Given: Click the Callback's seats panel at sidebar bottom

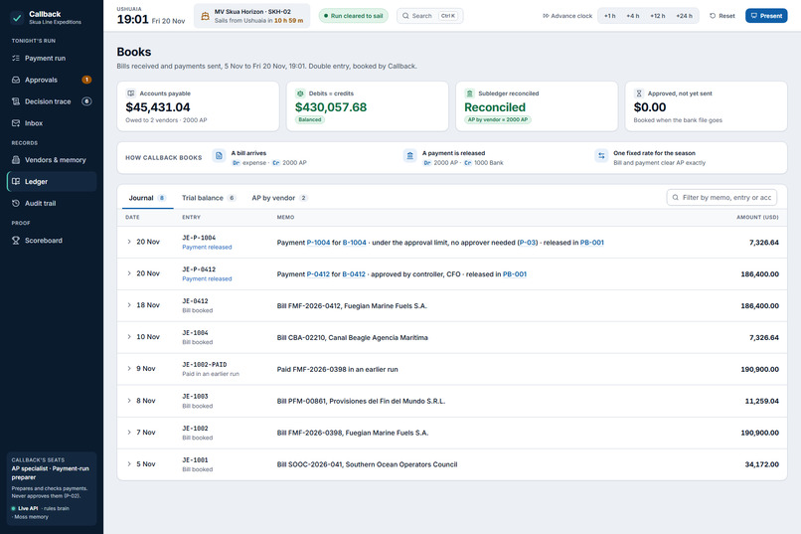Looking at the screenshot, I should point(52,488).
